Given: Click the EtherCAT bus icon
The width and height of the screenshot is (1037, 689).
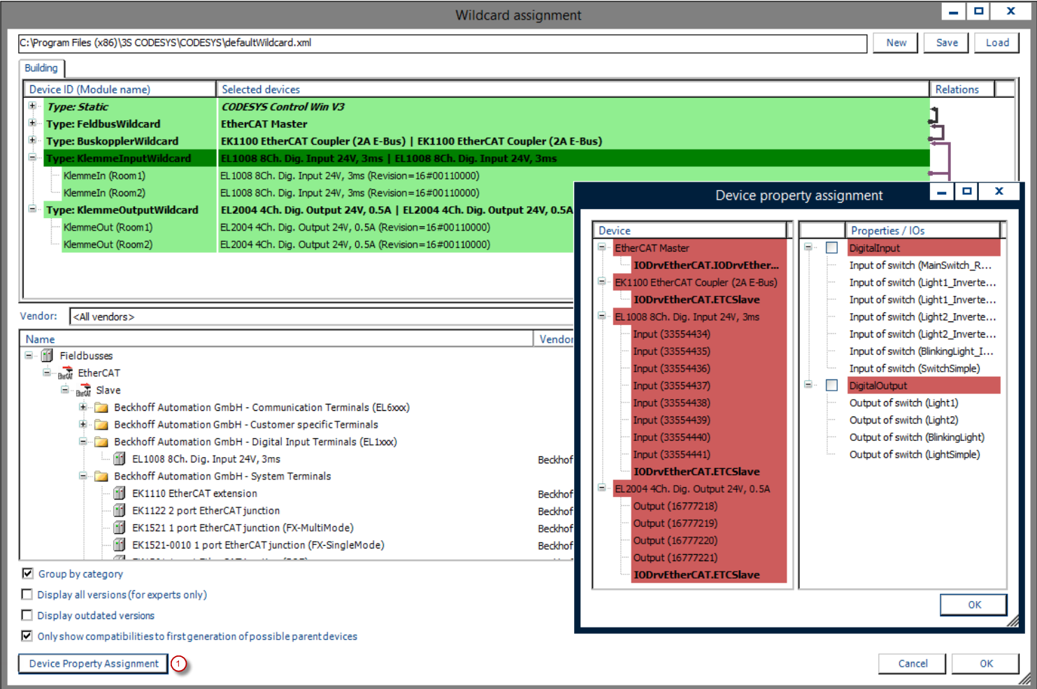Looking at the screenshot, I should 65,373.
